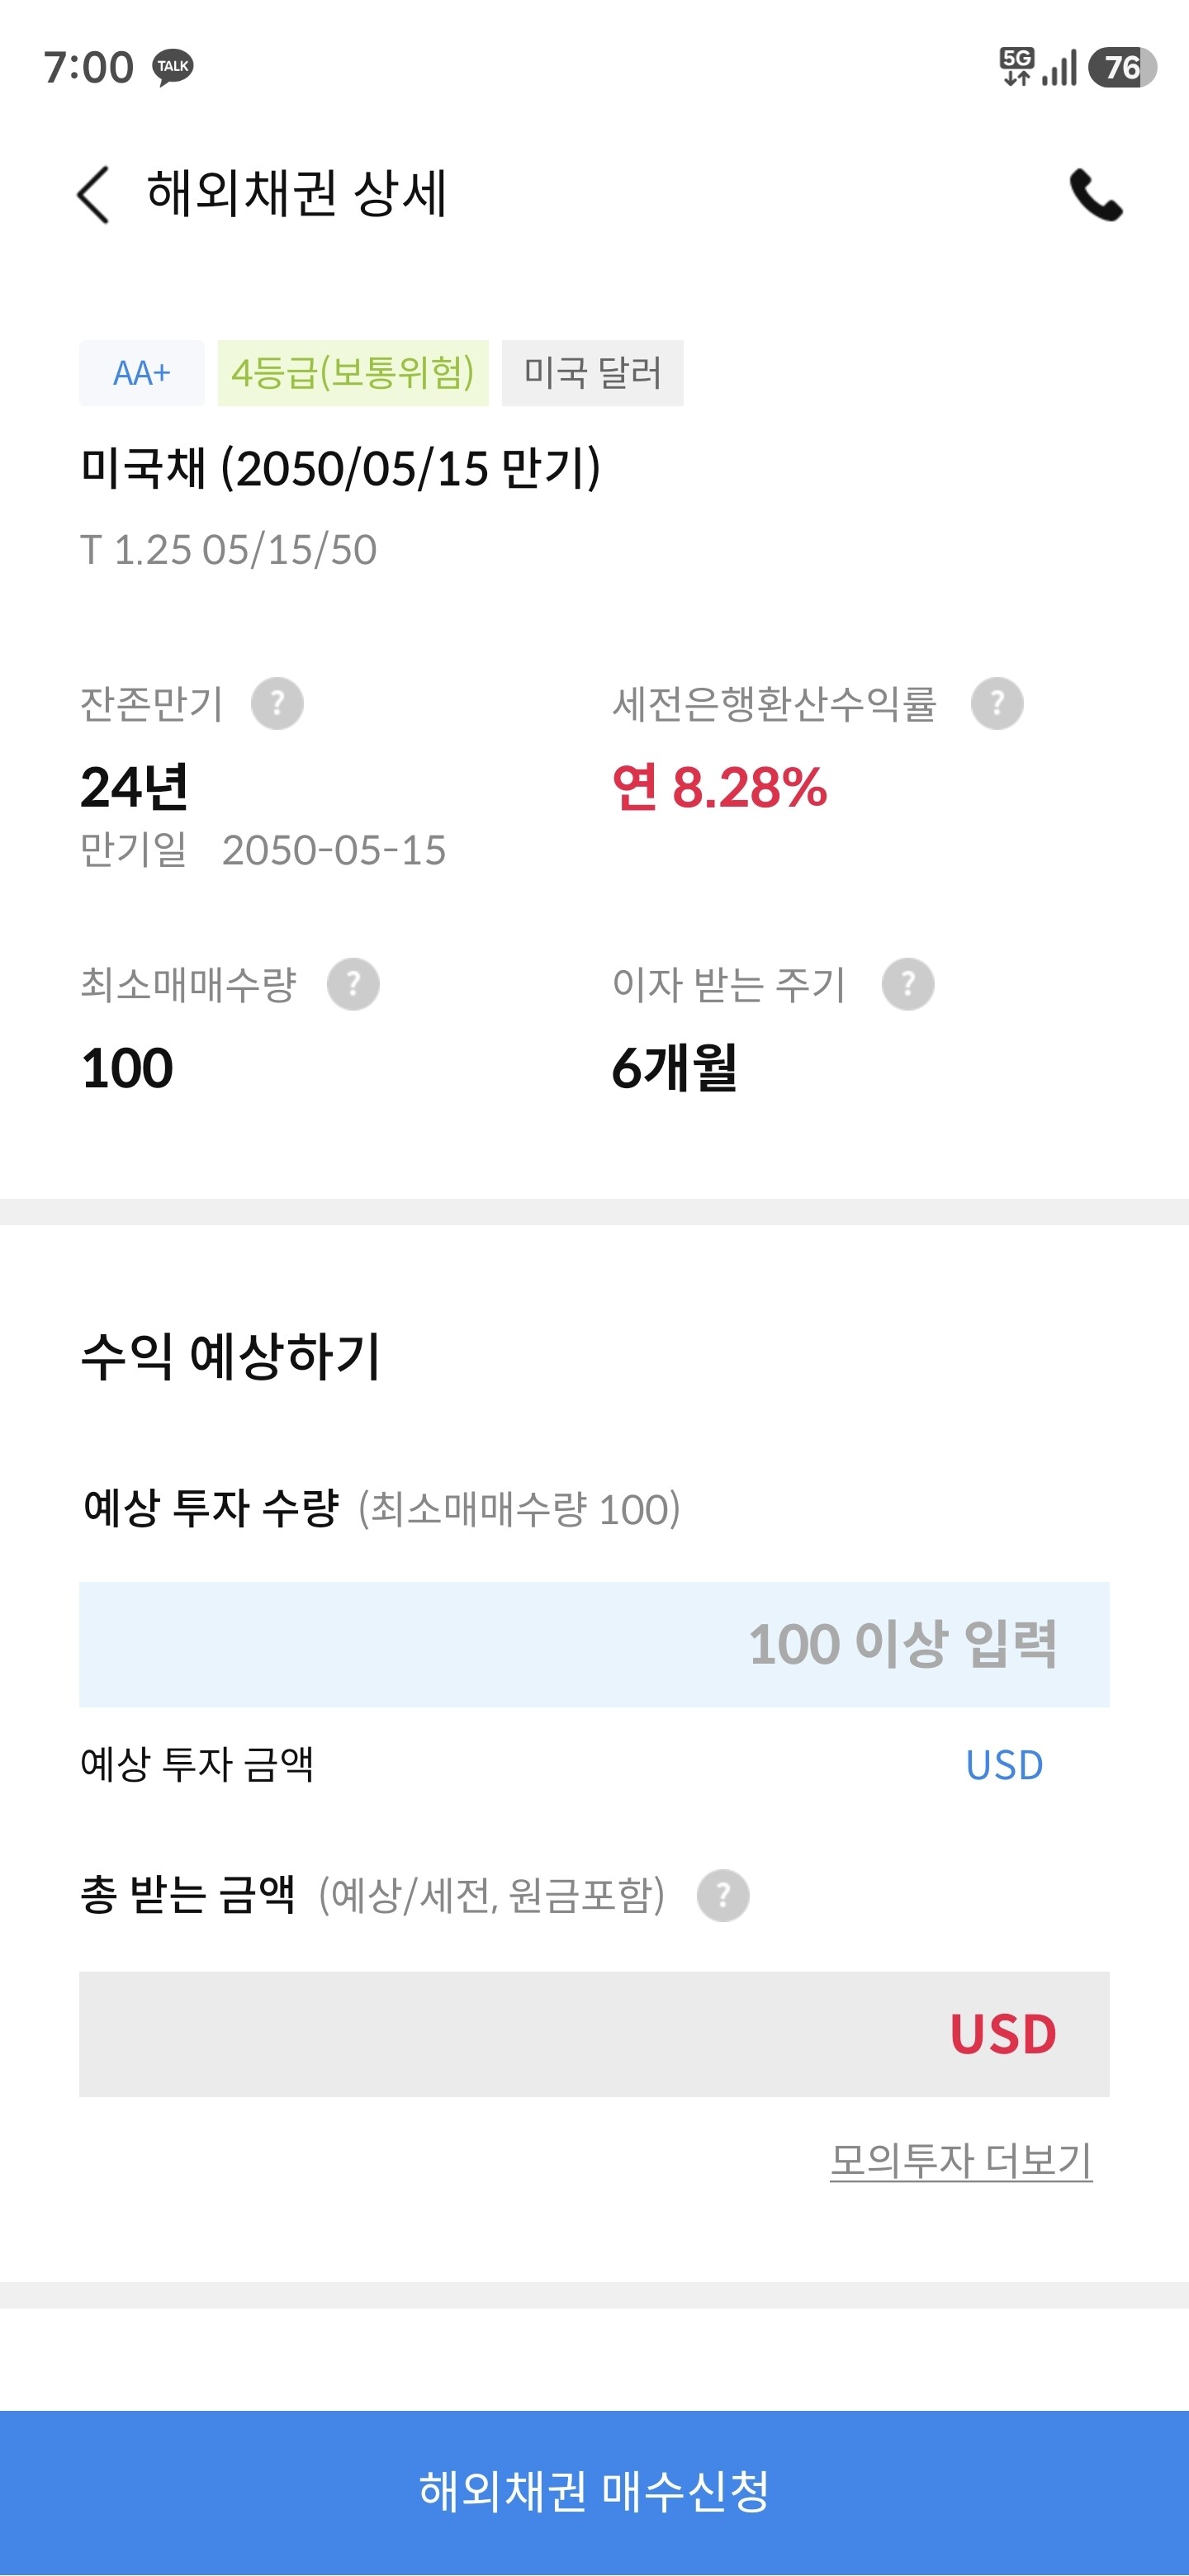Image resolution: width=1189 pixels, height=2576 pixels.
Task: Tap the bond title 미국채 (2050/05/15 만기)
Action: coord(341,468)
